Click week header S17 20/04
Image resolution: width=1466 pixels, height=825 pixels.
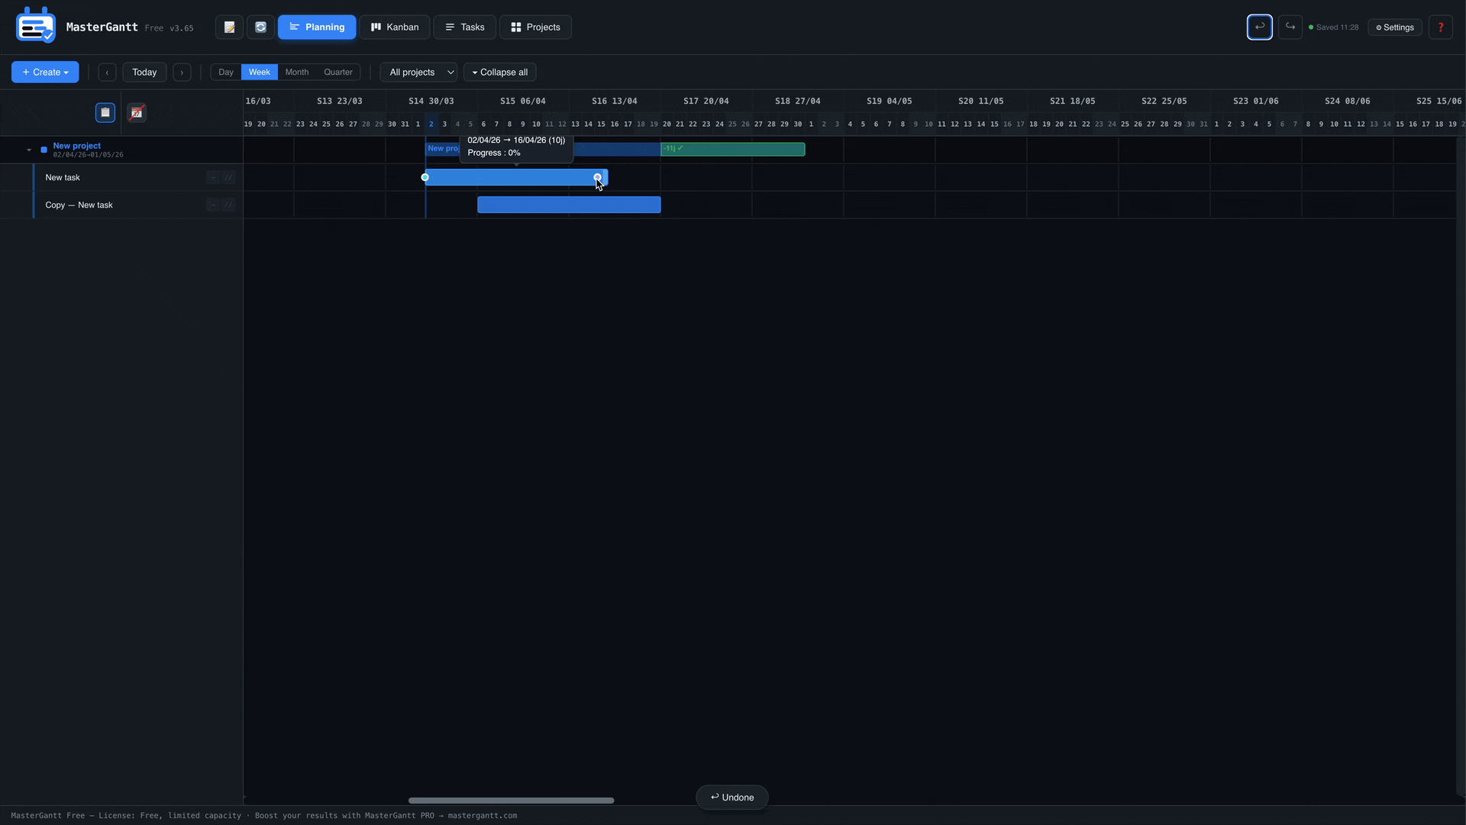pyautogui.click(x=706, y=101)
